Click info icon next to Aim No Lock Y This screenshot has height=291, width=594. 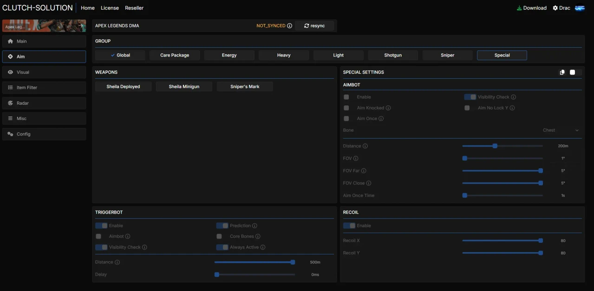512,108
